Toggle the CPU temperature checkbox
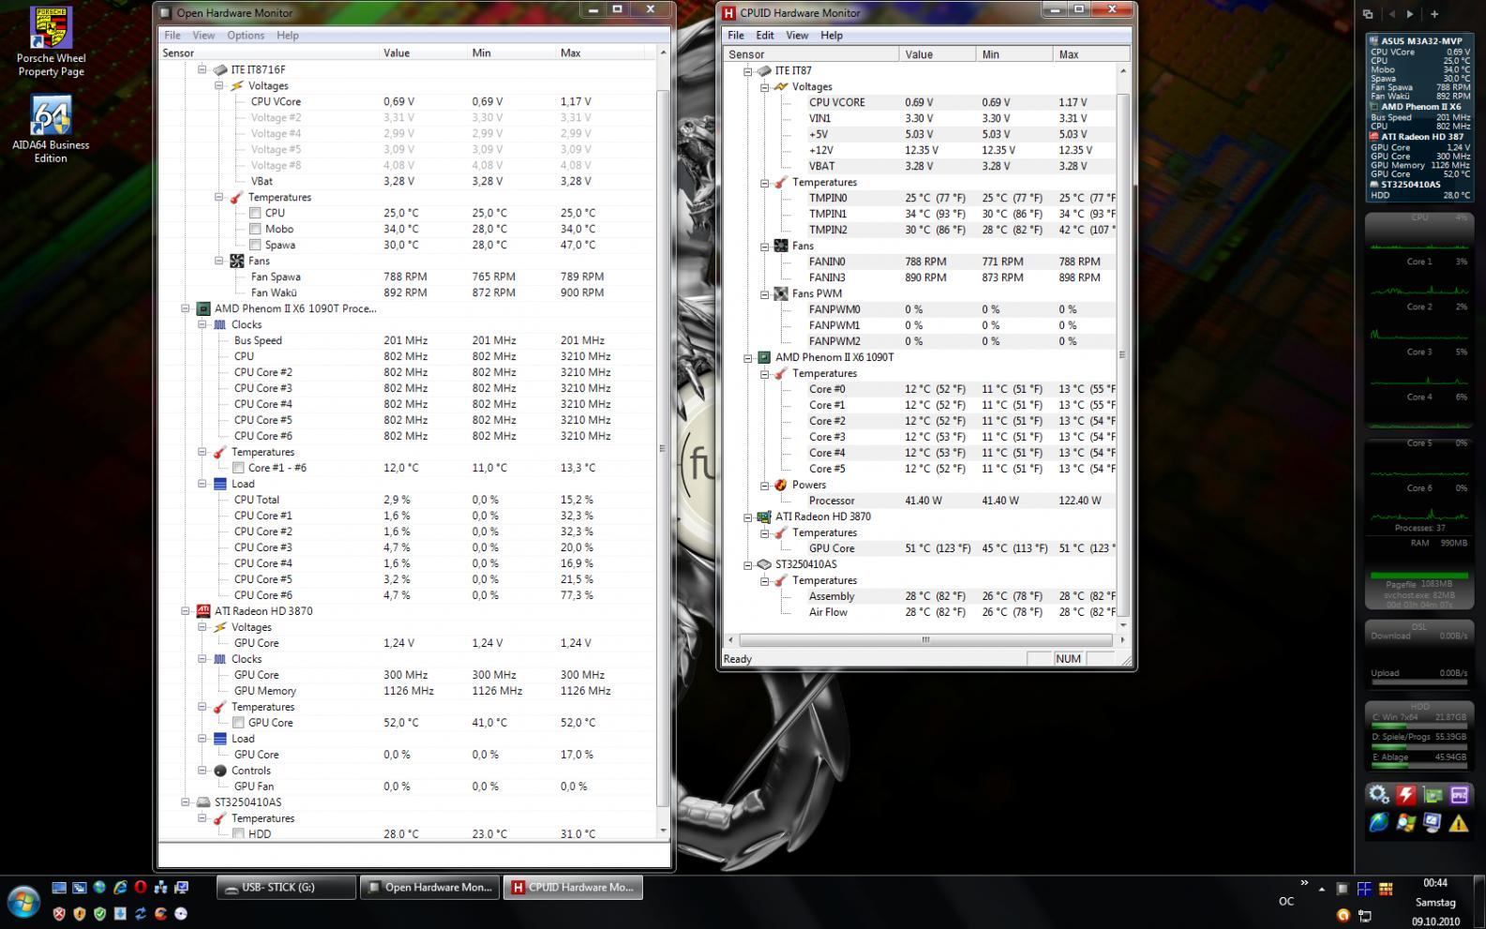 255,213
